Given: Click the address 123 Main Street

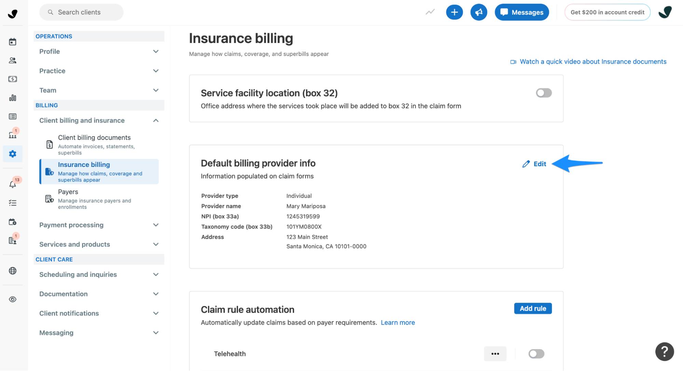Looking at the screenshot, I should 307,237.
